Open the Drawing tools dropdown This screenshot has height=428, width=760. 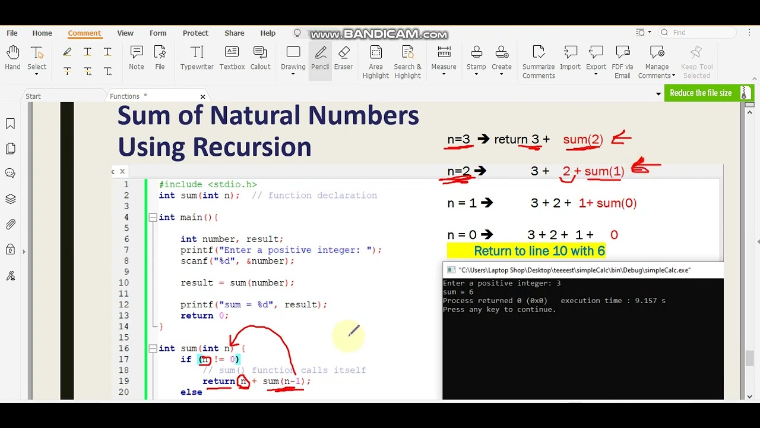293,75
